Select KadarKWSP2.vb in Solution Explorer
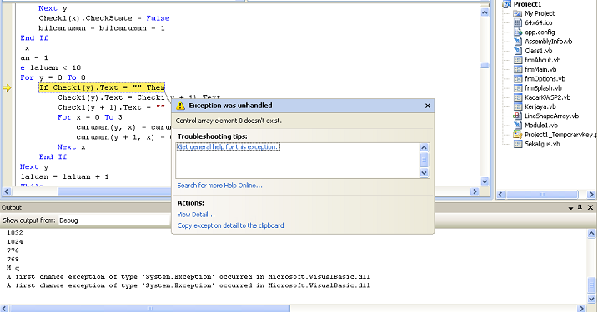This screenshot has height=312, width=598. (x=547, y=97)
